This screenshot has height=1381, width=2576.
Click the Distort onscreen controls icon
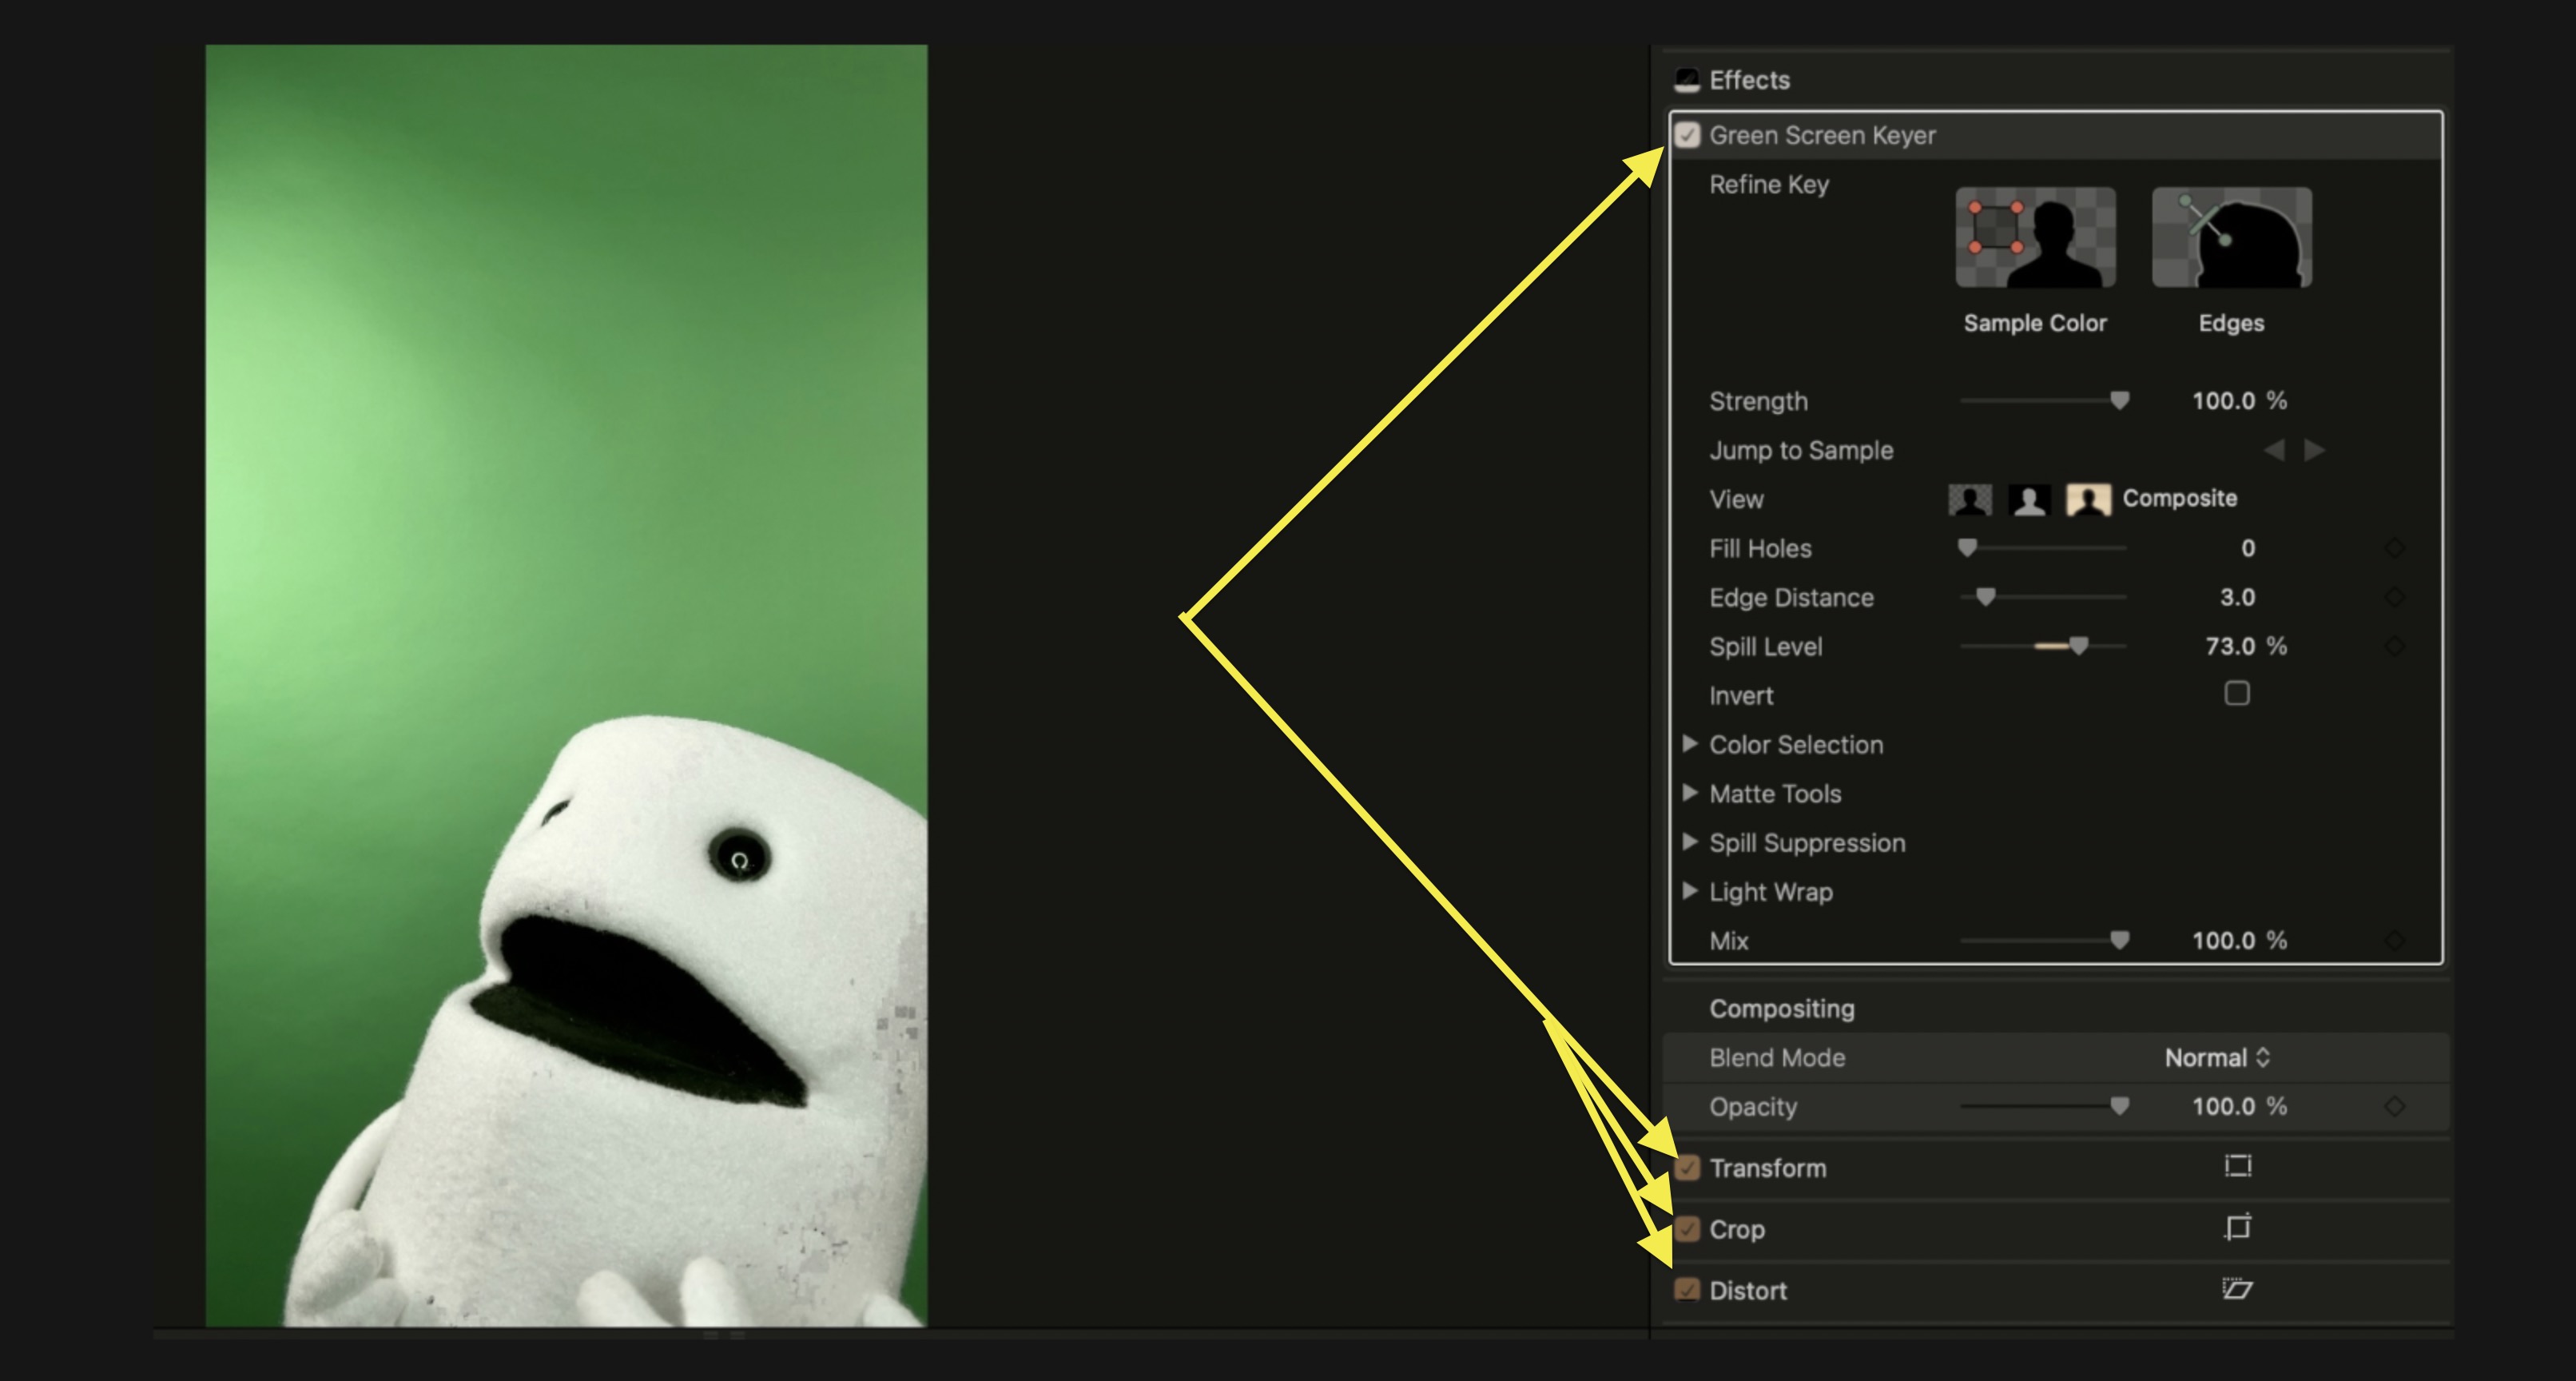coord(2237,1289)
